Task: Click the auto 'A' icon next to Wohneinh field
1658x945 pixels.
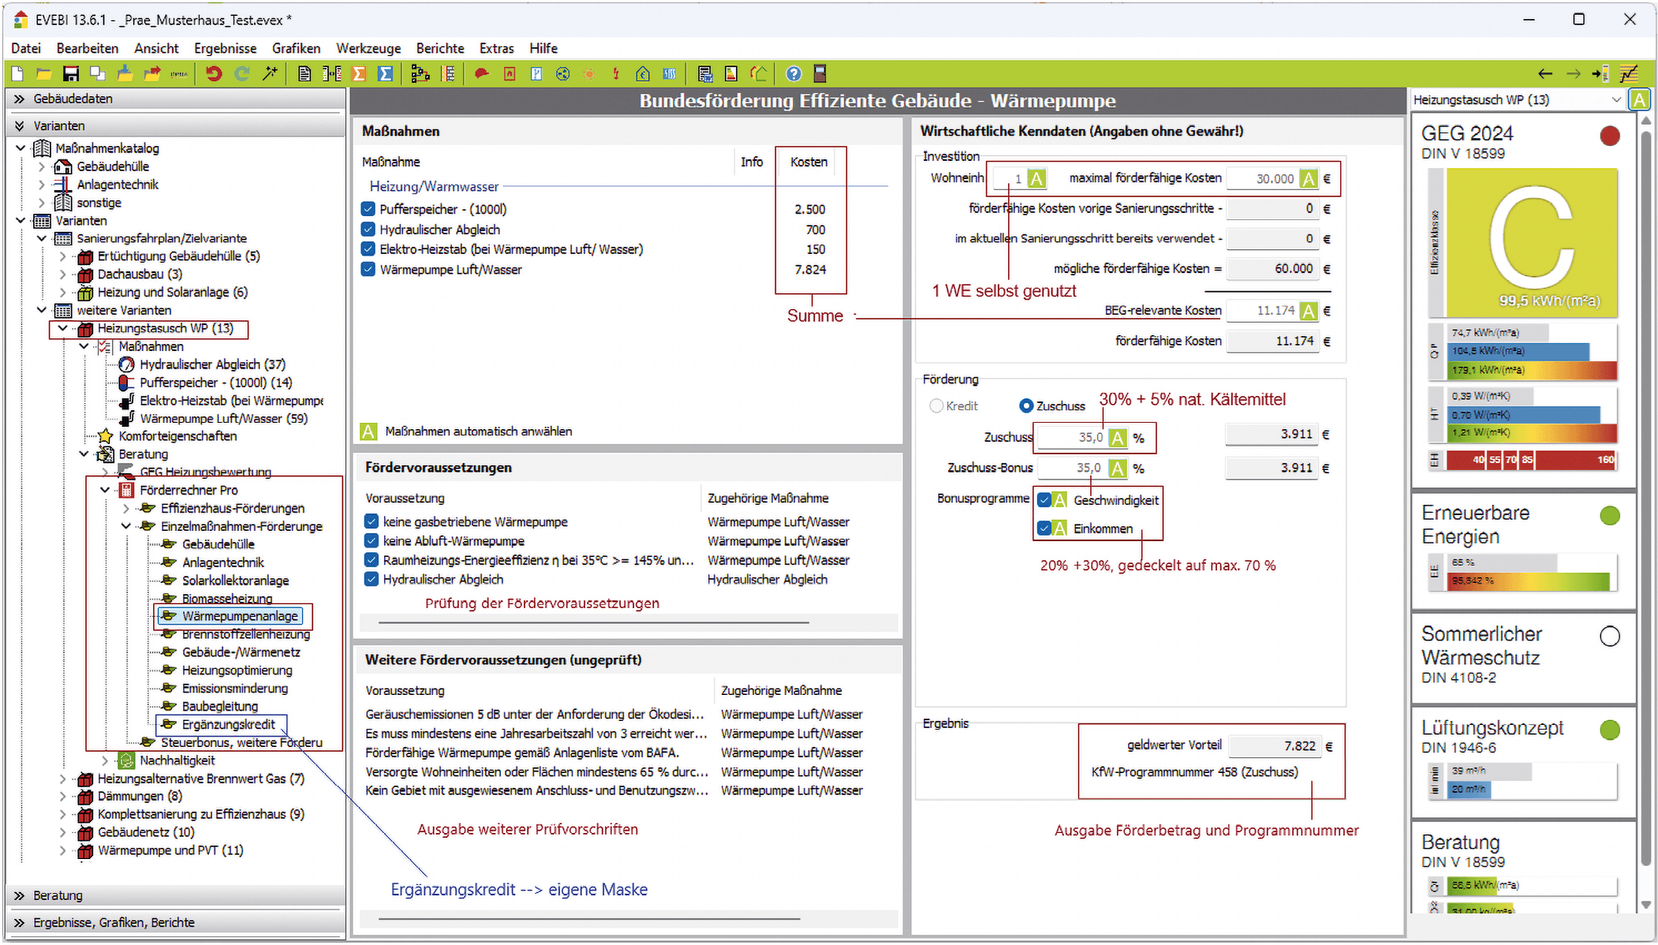Action: pos(1037,179)
